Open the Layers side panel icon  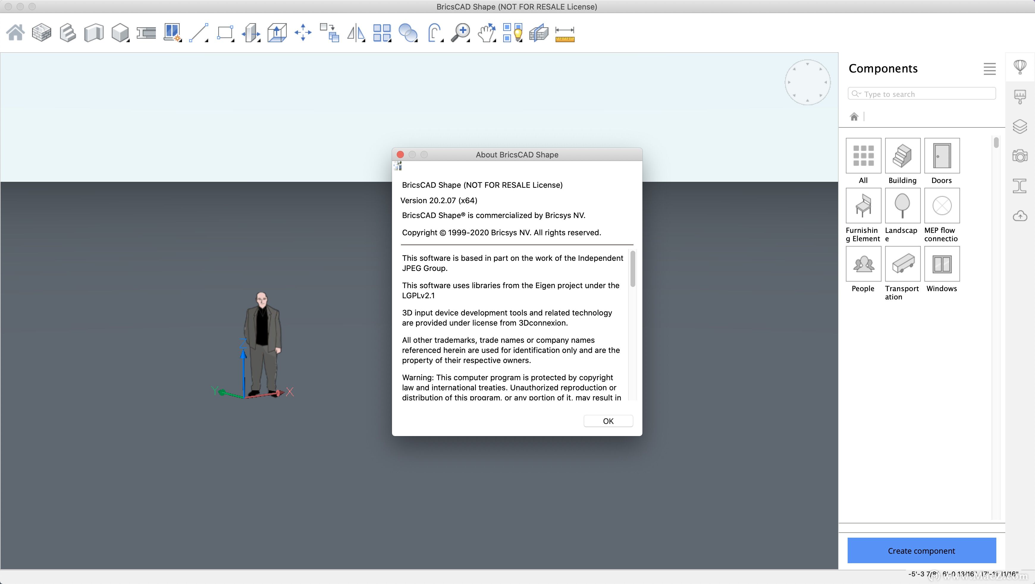tap(1020, 127)
